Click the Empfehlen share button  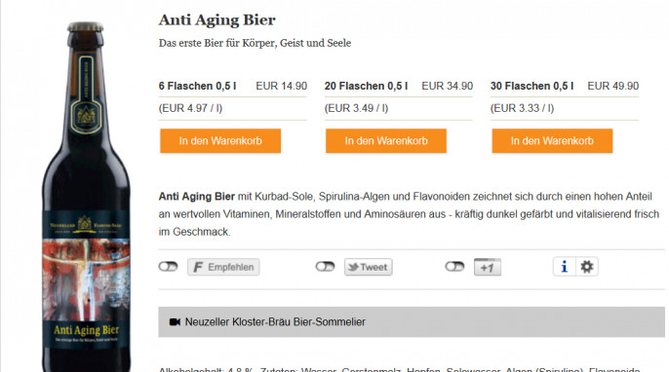click(x=223, y=267)
